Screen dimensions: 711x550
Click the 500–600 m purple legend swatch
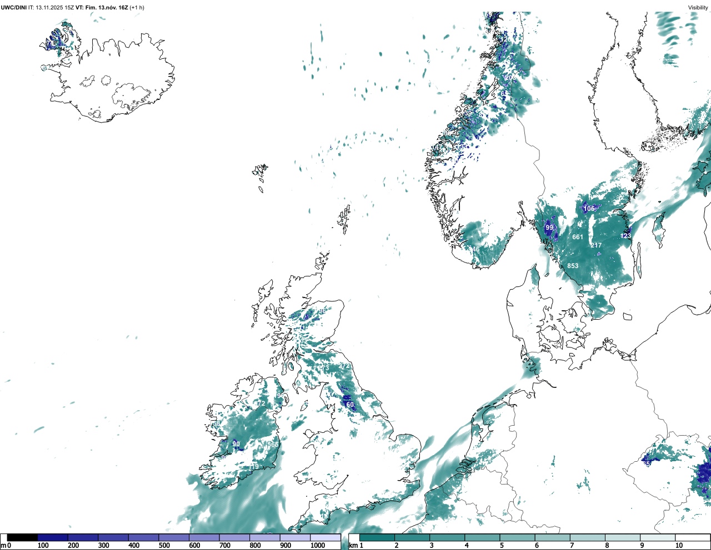173,537
